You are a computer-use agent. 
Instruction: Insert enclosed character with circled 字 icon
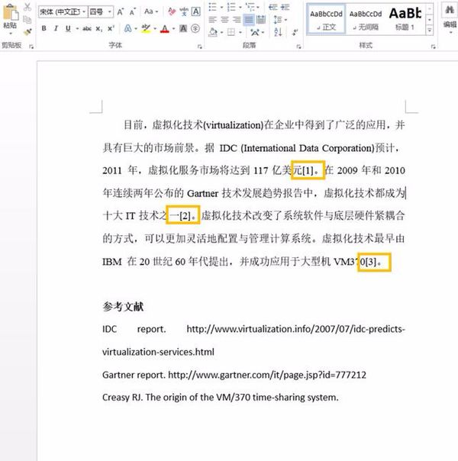point(195,28)
